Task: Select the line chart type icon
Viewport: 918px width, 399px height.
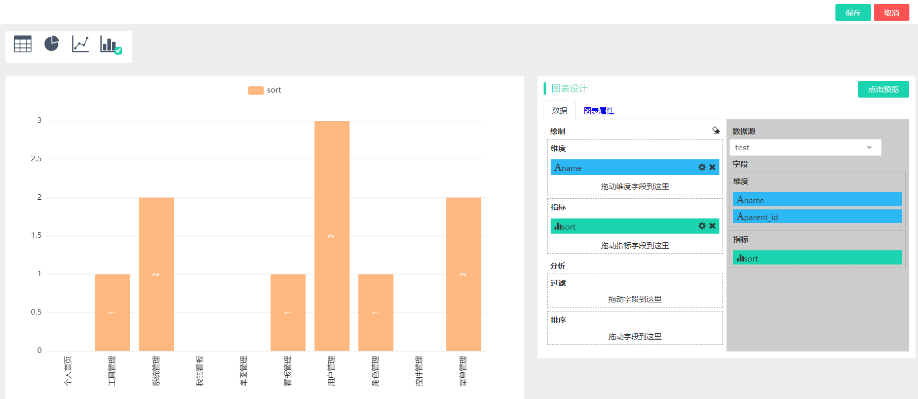Action: (81, 44)
